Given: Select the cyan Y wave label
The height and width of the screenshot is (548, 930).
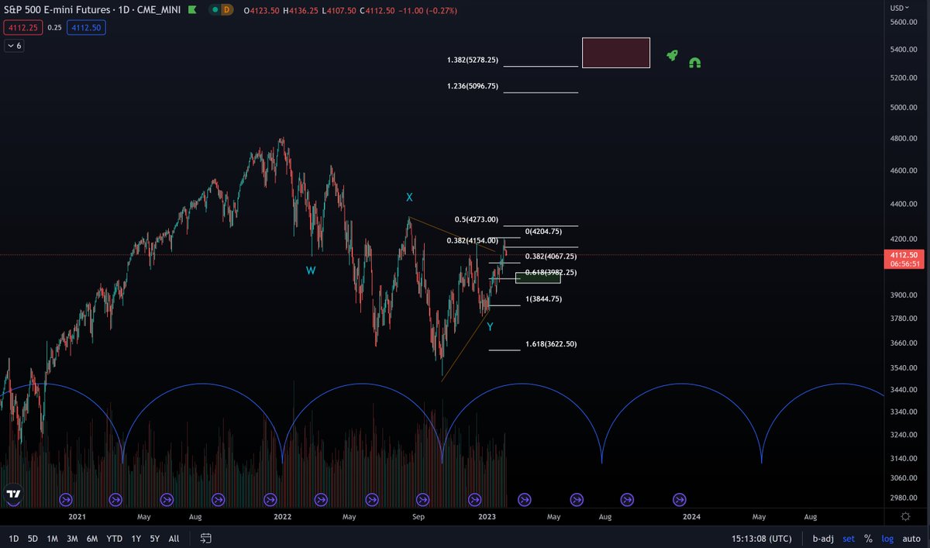Looking at the screenshot, I should [490, 327].
